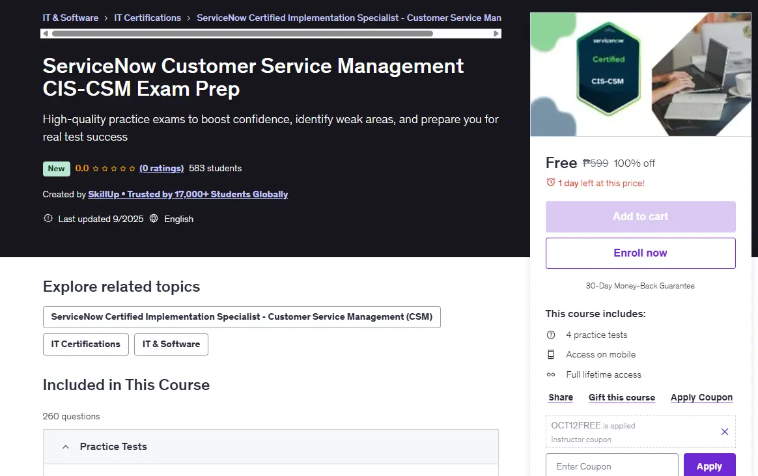Click the Included in This Course heading
Image resolution: width=758 pixels, height=476 pixels.
pos(126,385)
